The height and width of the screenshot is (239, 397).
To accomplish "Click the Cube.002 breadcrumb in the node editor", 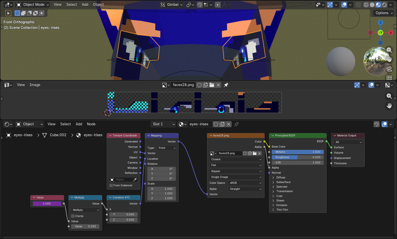I will [x=58, y=135].
